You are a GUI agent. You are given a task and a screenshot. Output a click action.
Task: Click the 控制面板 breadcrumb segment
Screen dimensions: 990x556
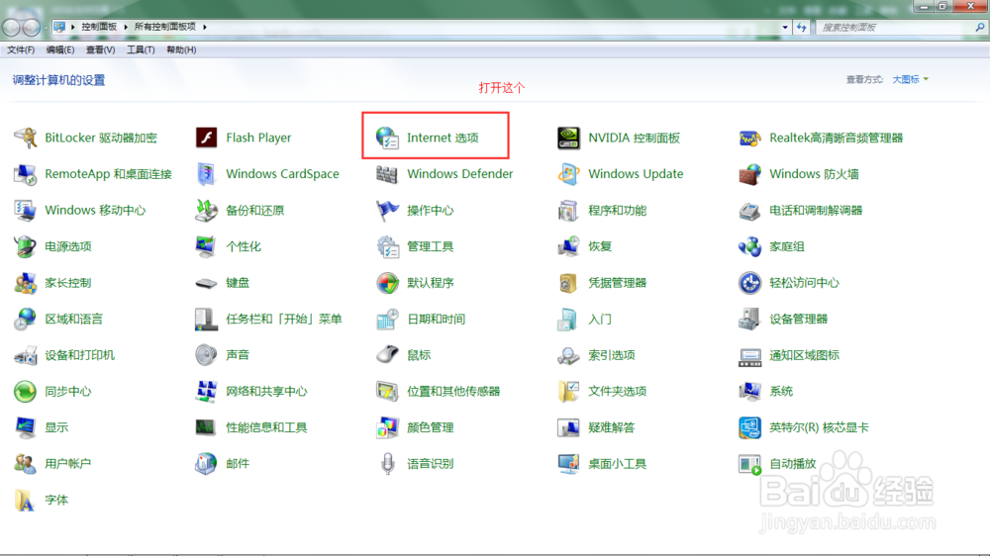[99, 27]
